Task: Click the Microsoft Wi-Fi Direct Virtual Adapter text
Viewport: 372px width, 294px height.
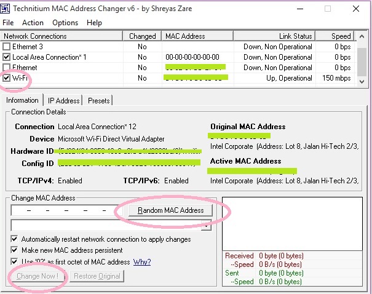Action: pyautogui.click(x=111, y=139)
